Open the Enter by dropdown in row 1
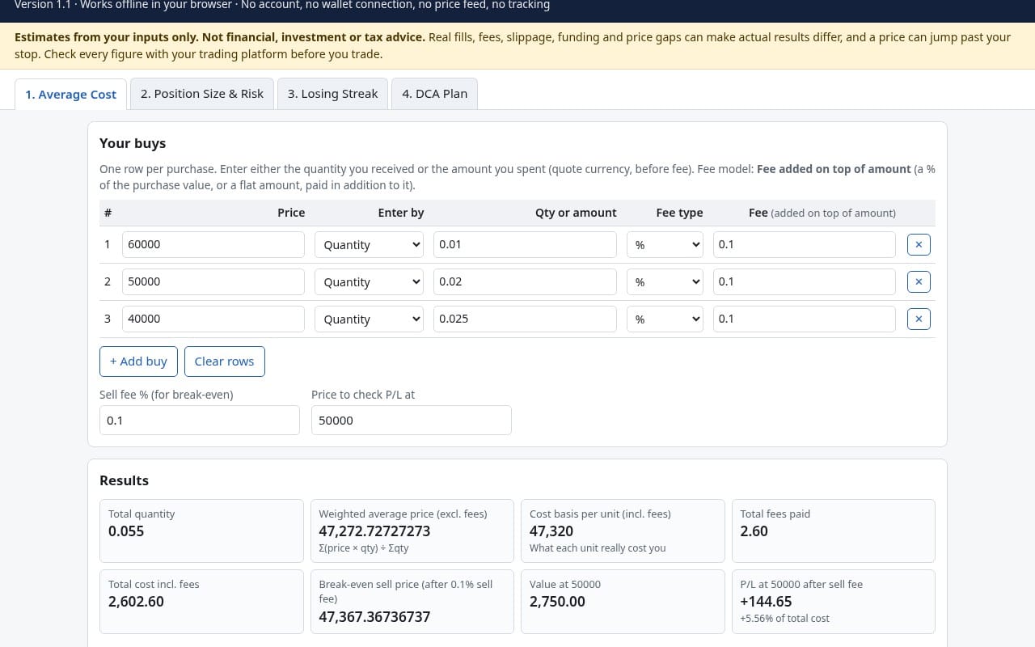Viewport: 1035px width, 647px height. tap(369, 244)
